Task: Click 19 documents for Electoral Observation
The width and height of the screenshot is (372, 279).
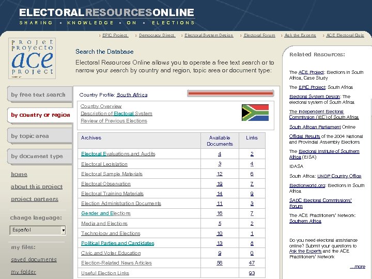Action: point(220,184)
